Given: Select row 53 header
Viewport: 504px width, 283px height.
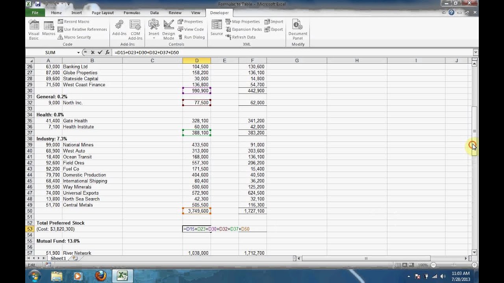Looking at the screenshot, I should [30, 229].
